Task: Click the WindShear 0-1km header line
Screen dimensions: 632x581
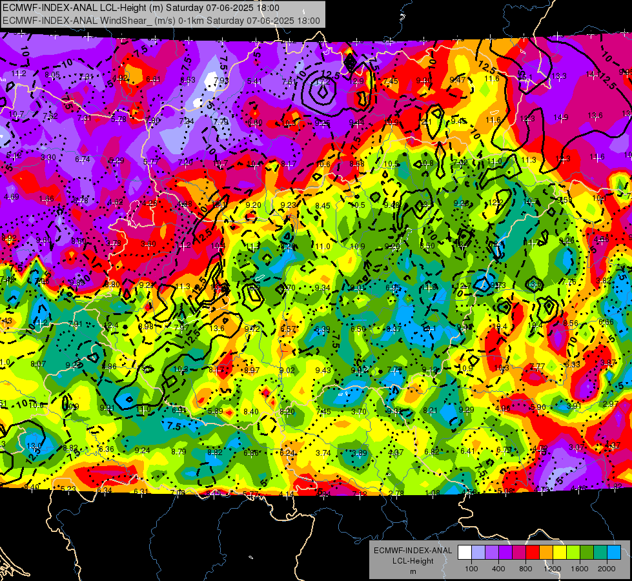Action: (161, 21)
